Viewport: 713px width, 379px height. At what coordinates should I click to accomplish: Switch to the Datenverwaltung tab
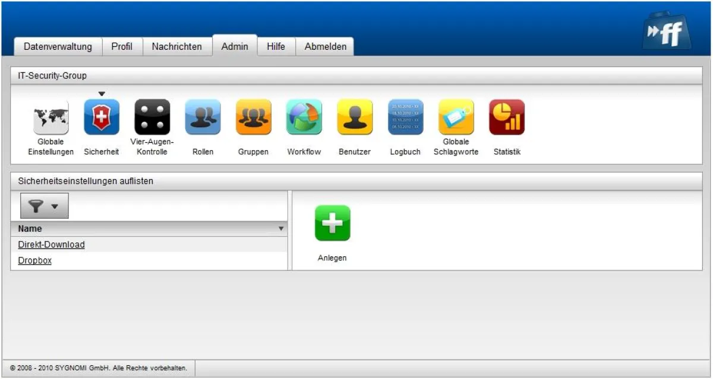pos(58,46)
